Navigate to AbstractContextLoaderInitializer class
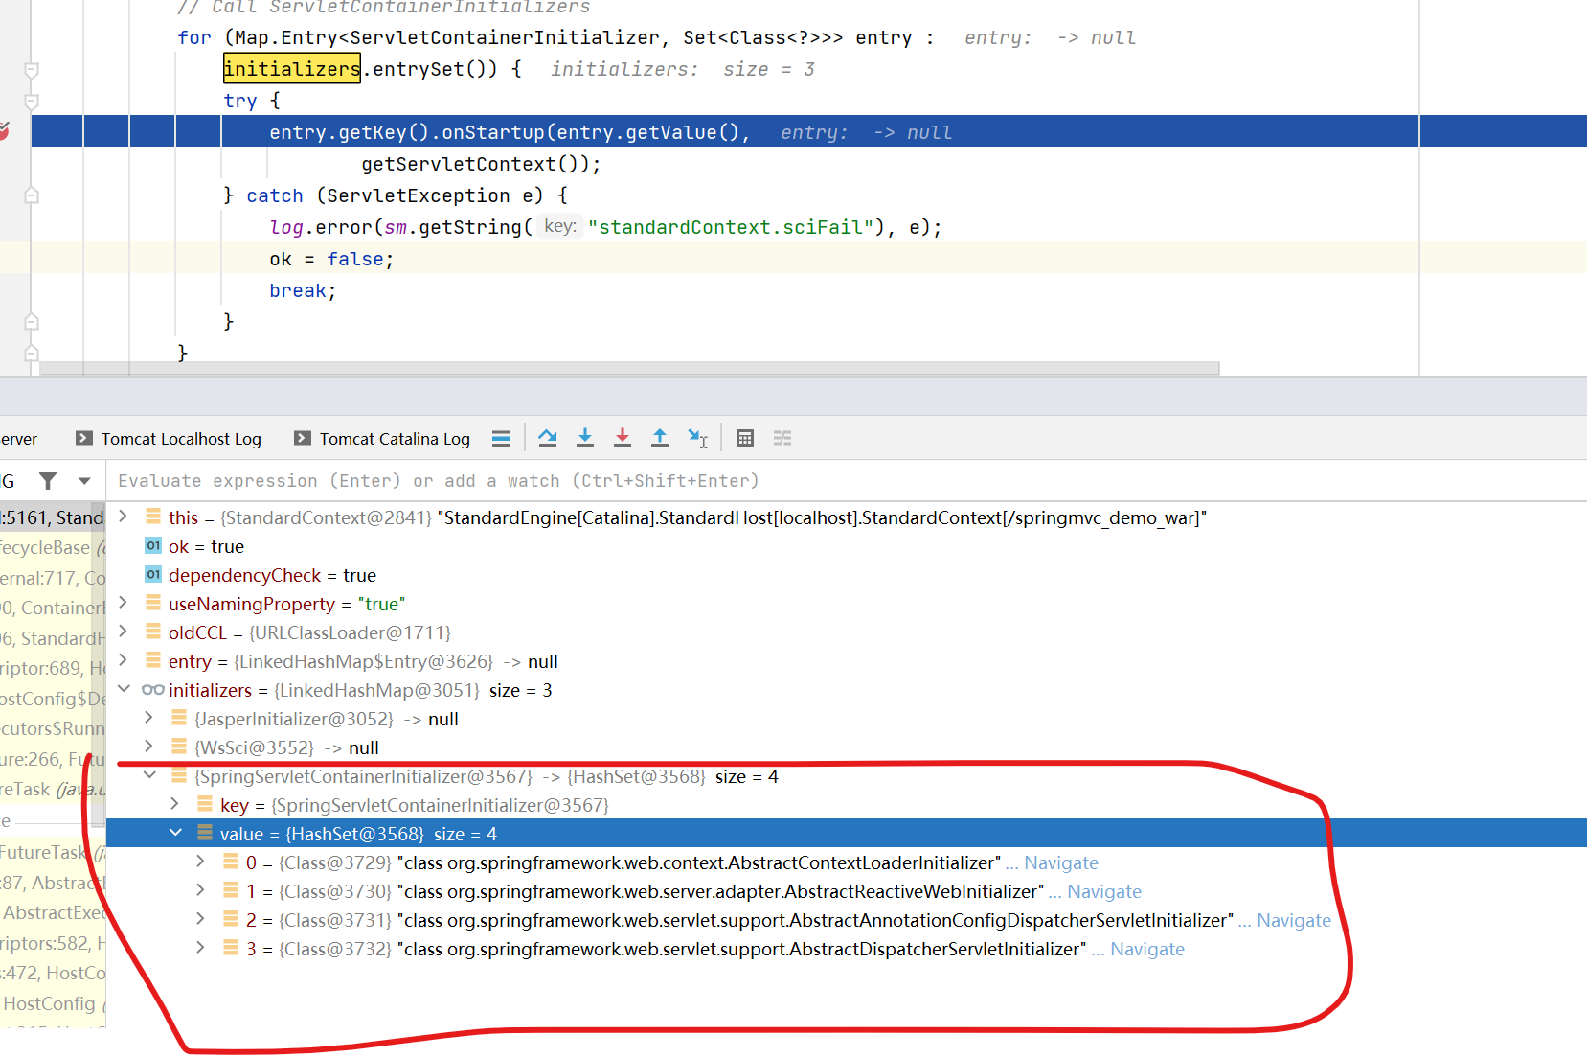The image size is (1587, 1057). coord(1061,862)
